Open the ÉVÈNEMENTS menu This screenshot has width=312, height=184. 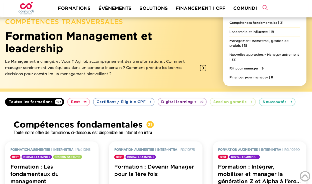point(115,8)
